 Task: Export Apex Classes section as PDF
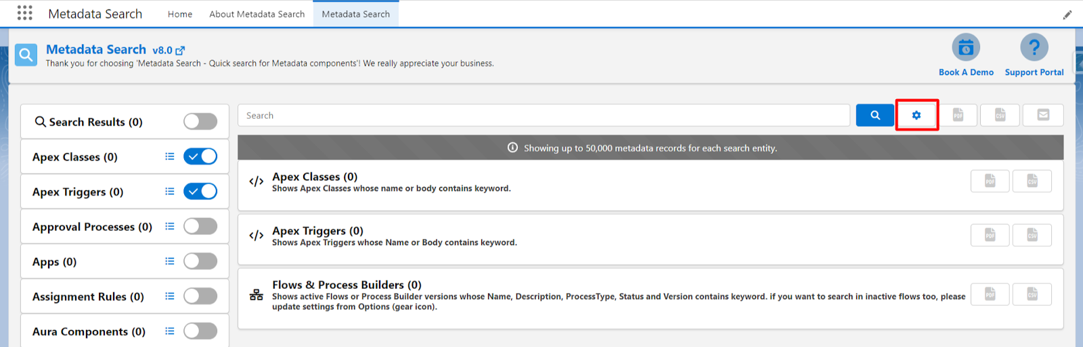coord(990,181)
